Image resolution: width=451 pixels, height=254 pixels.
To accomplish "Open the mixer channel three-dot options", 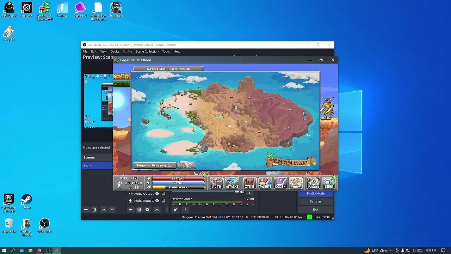I will click(x=249, y=192).
